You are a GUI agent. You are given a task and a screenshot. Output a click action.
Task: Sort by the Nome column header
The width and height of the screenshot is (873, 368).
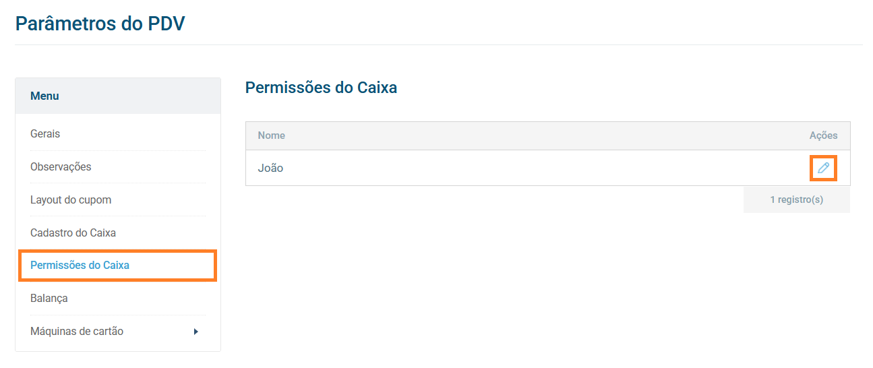(272, 135)
